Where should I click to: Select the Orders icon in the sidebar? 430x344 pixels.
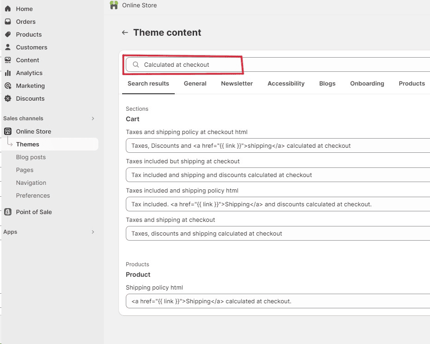coord(7,21)
